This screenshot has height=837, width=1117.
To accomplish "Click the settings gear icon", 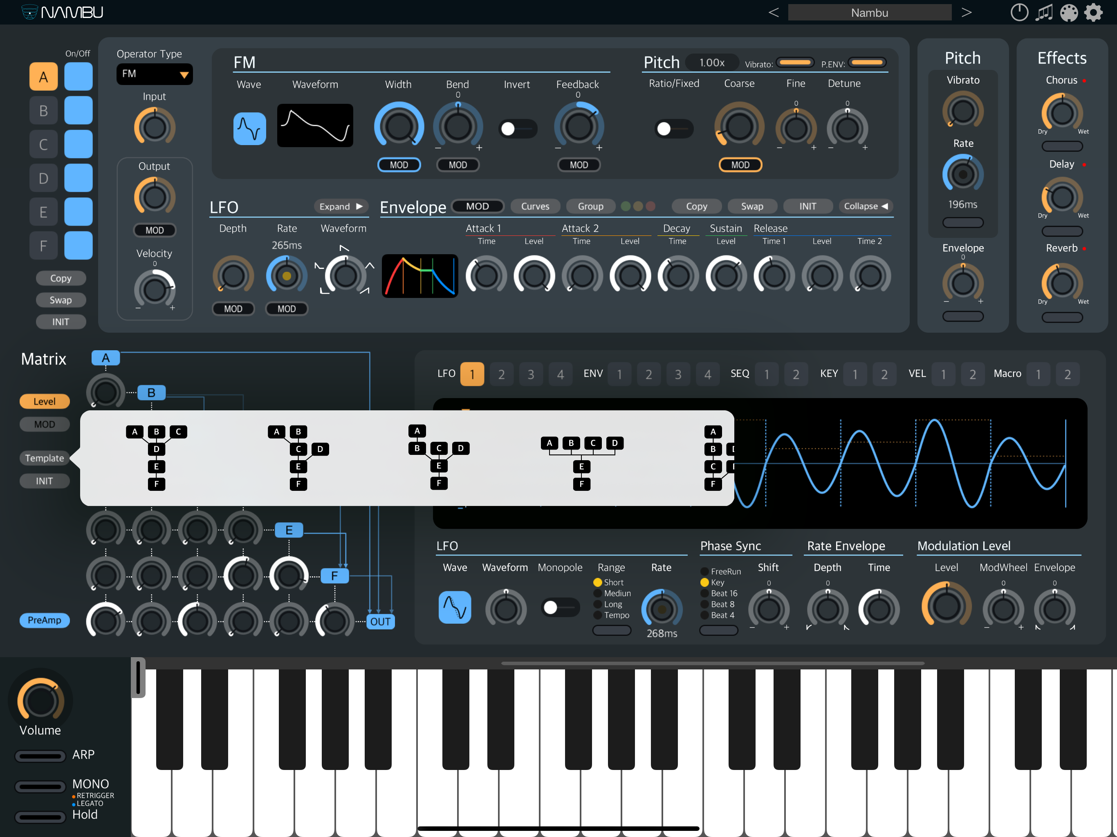I will pos(1093,13).
